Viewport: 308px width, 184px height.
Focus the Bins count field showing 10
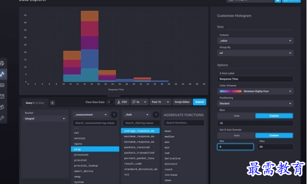tap(255, 123)
